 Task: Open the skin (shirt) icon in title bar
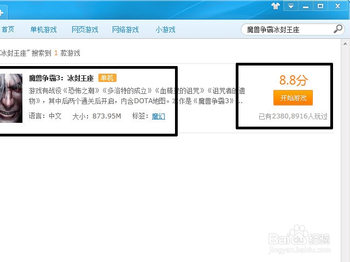[x=276, y=6]
